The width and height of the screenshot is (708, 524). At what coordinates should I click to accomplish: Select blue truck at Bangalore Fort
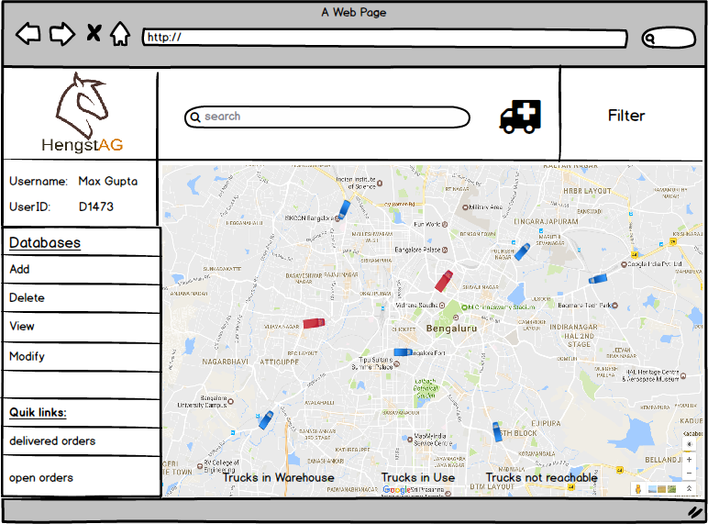coord(404,351)
